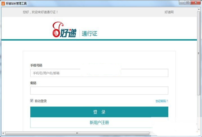This screenshot has width=202, height=137.
Task: Click the horizontal scrollbar thumb
Action: 77,133
